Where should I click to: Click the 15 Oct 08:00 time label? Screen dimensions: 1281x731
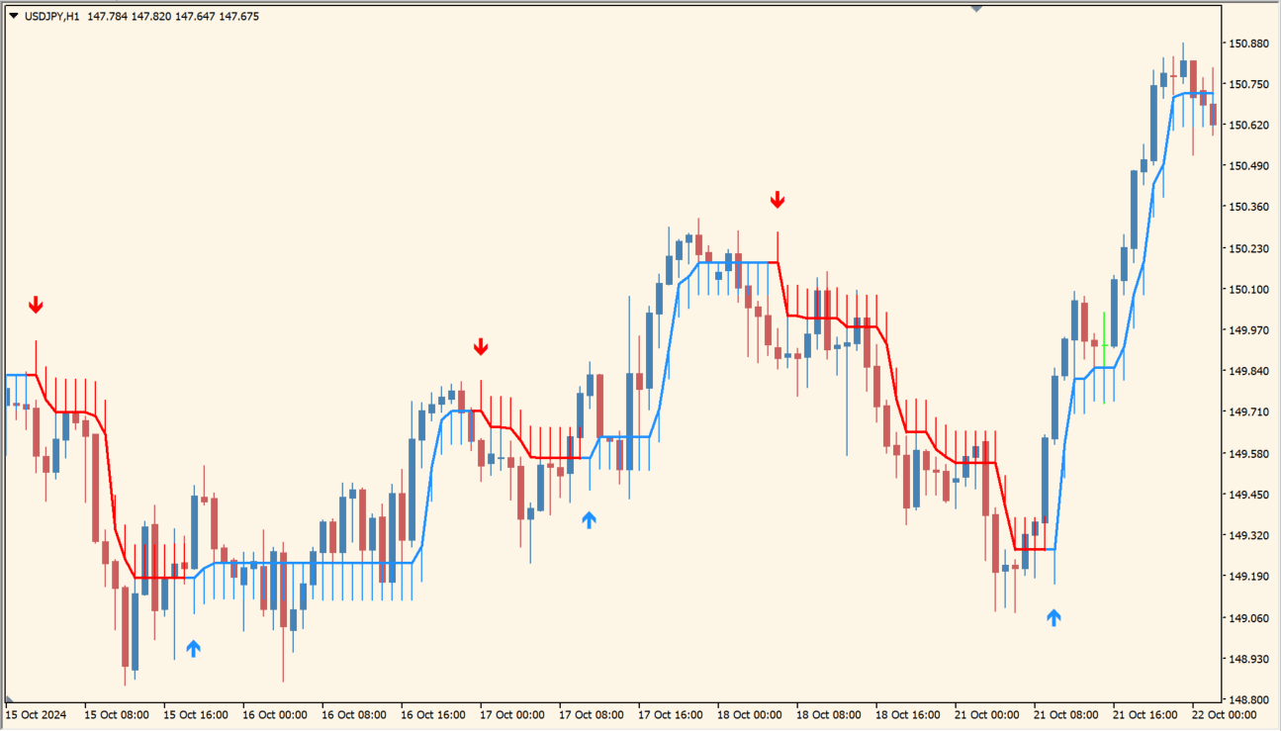pyautogui.click(x=117, y=714)
